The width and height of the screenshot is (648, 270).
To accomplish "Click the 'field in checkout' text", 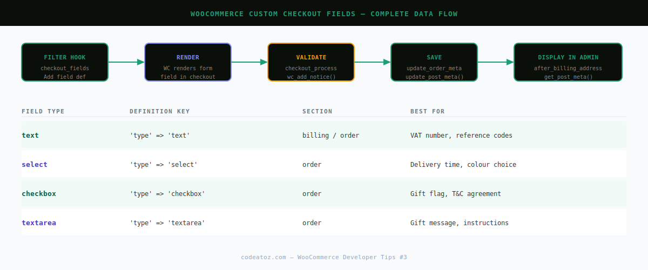I will (188, 77).
